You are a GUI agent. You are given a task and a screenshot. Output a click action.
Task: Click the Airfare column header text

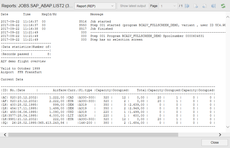click(x=59, y=90)
